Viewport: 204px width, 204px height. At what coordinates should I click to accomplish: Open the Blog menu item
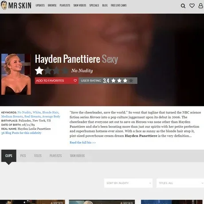tap(105, 5)
